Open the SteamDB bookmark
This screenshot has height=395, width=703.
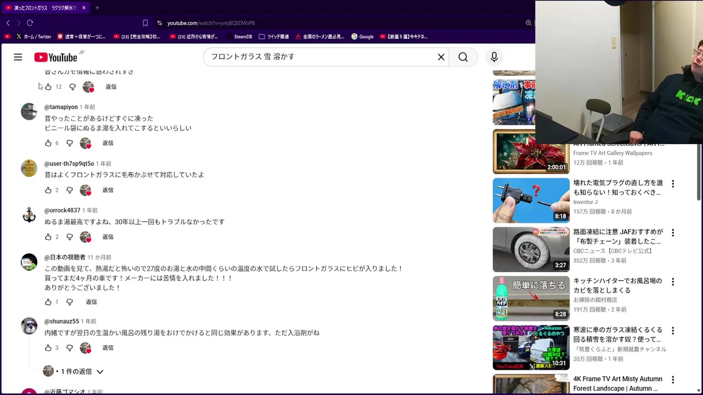[239, 37]
